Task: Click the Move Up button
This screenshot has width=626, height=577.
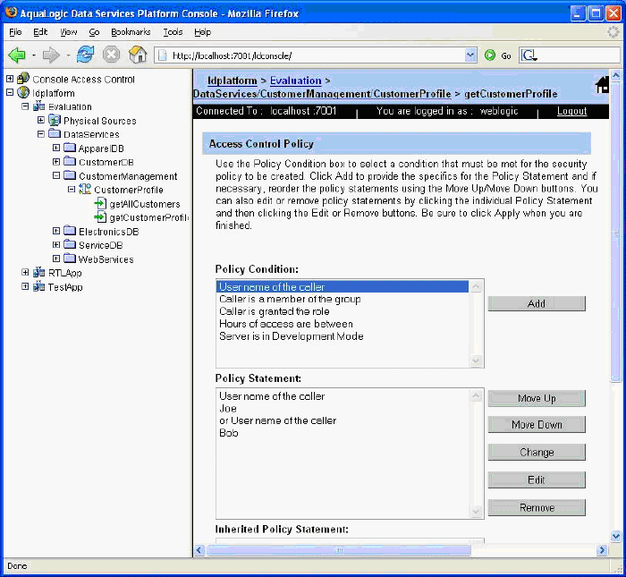Action: point(537,398)
